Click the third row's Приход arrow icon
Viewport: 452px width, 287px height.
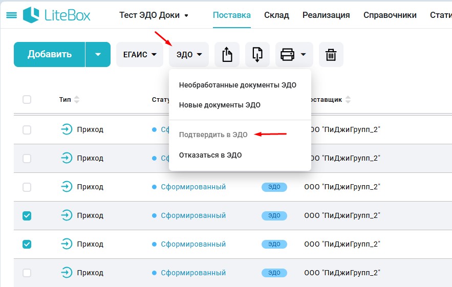(67, 187)
